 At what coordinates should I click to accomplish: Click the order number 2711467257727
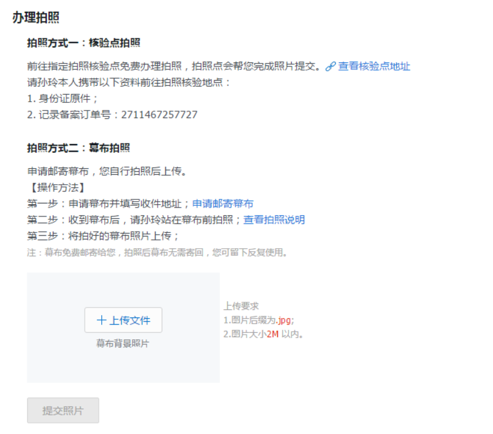click(x=159, y=115)
